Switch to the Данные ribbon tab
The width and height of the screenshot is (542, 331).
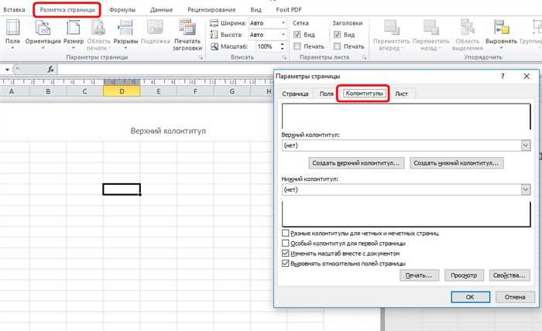(161, 9)
